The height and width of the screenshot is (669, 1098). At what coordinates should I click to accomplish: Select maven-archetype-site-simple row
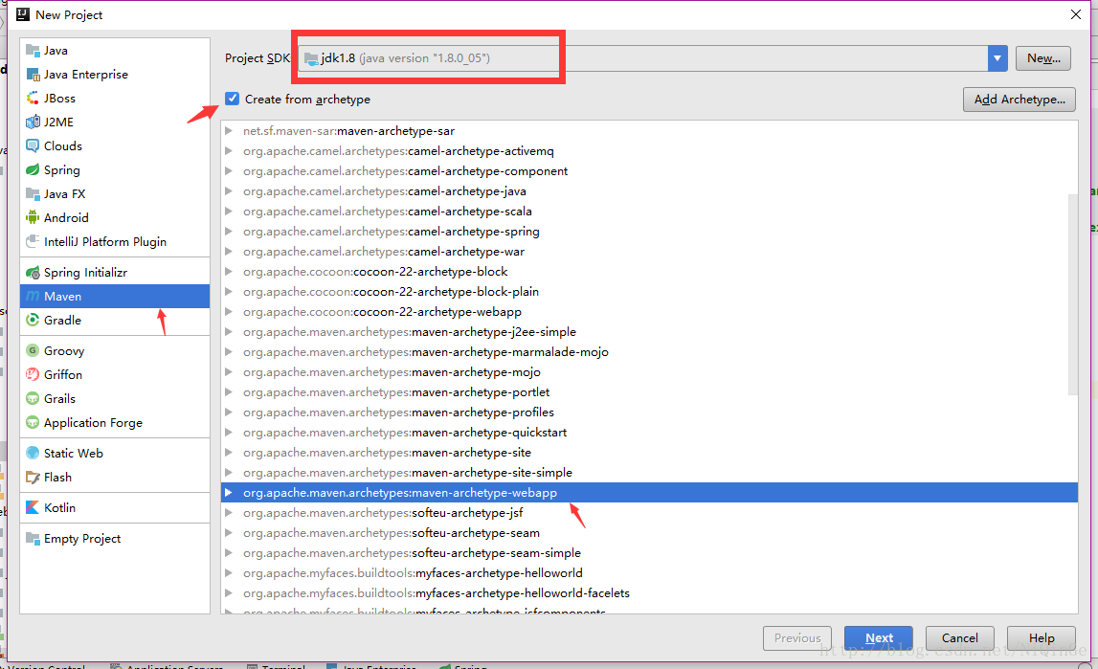[x=649, y=473]
